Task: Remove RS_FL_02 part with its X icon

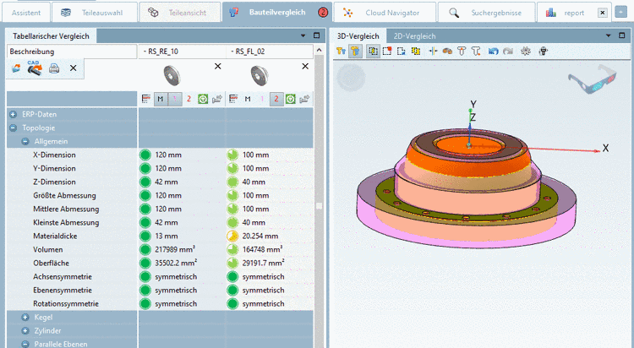Action: click(x=304, y=65)
